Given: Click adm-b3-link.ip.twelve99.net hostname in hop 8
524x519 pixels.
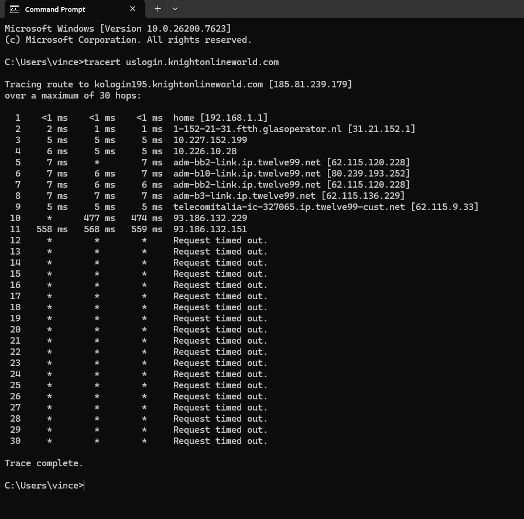Looking at the screenshot, I should click(244, 196).
